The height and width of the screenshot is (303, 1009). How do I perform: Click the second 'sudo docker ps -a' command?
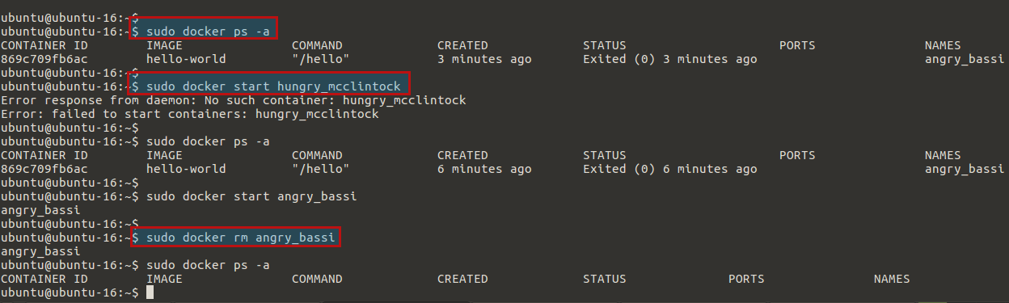(208, 141)
